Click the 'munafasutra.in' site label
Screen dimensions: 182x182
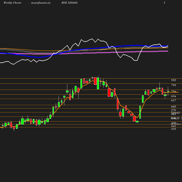[x=41, y=3]
